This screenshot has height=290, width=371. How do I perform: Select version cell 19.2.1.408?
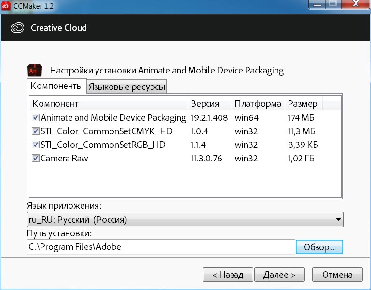coord(209,117)
